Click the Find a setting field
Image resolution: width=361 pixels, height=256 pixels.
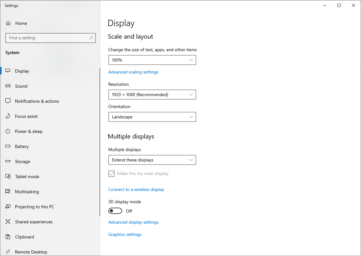(51, 38)
